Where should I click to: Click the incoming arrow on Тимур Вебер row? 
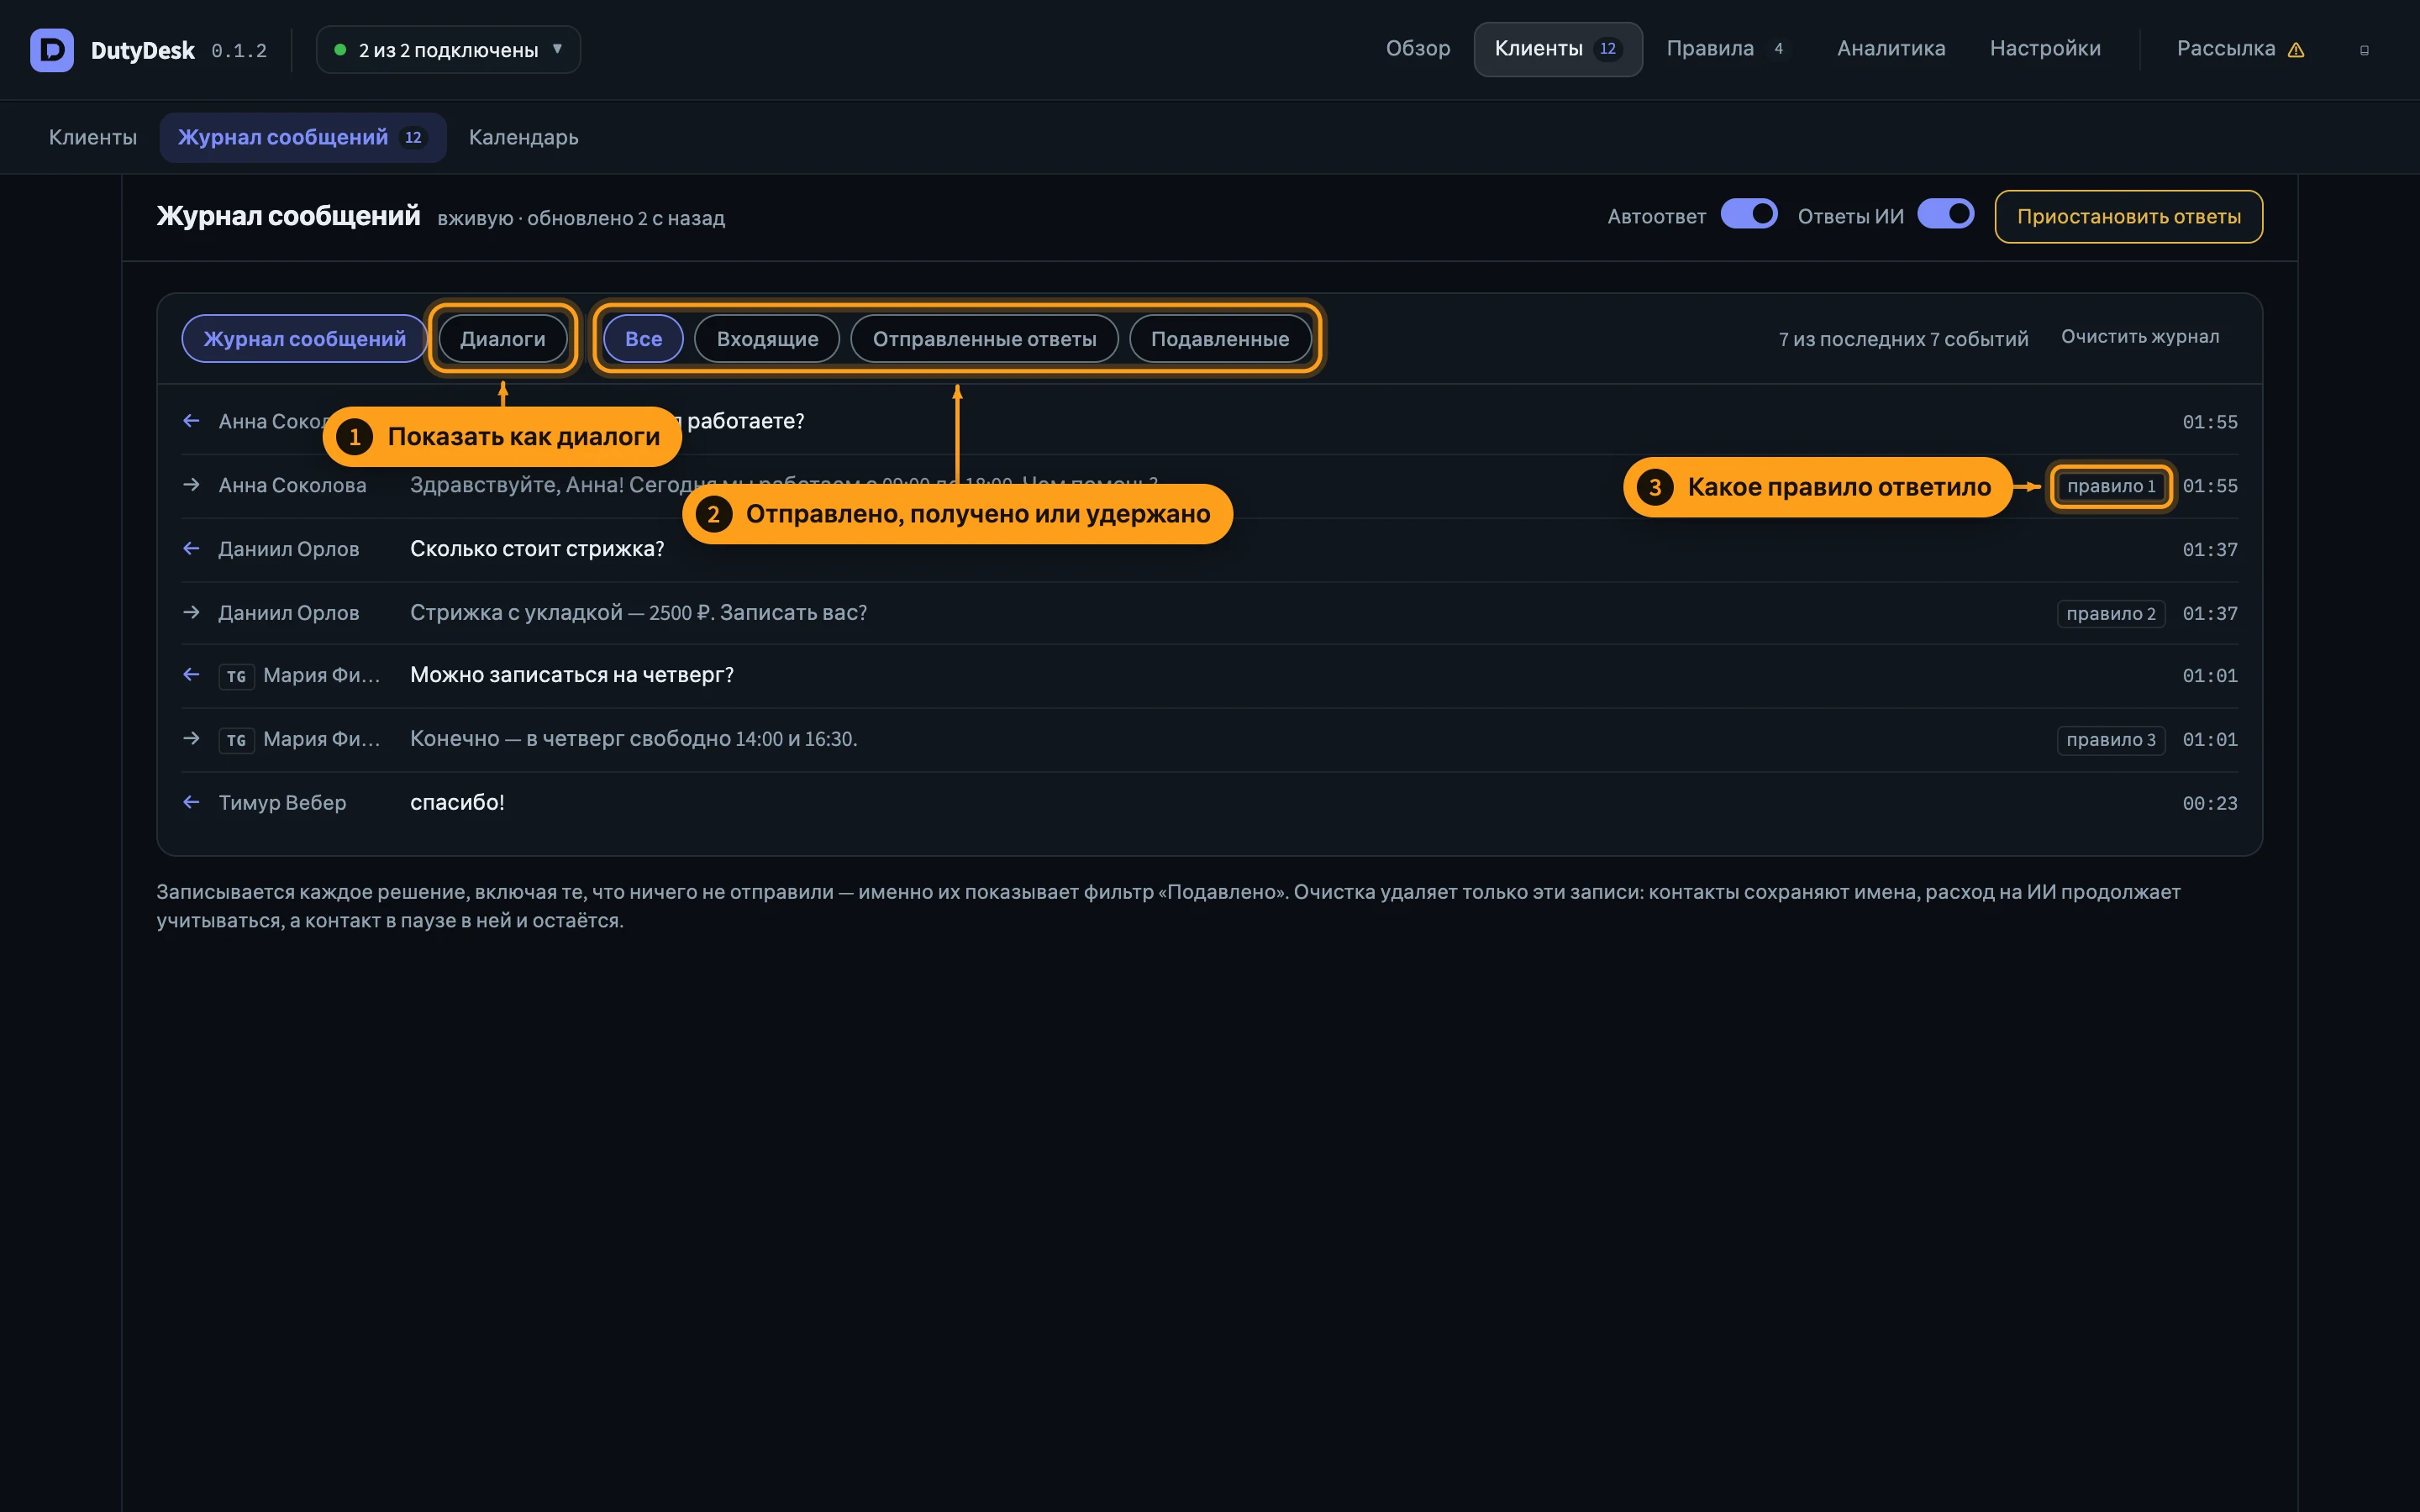(x=191, y=802)
